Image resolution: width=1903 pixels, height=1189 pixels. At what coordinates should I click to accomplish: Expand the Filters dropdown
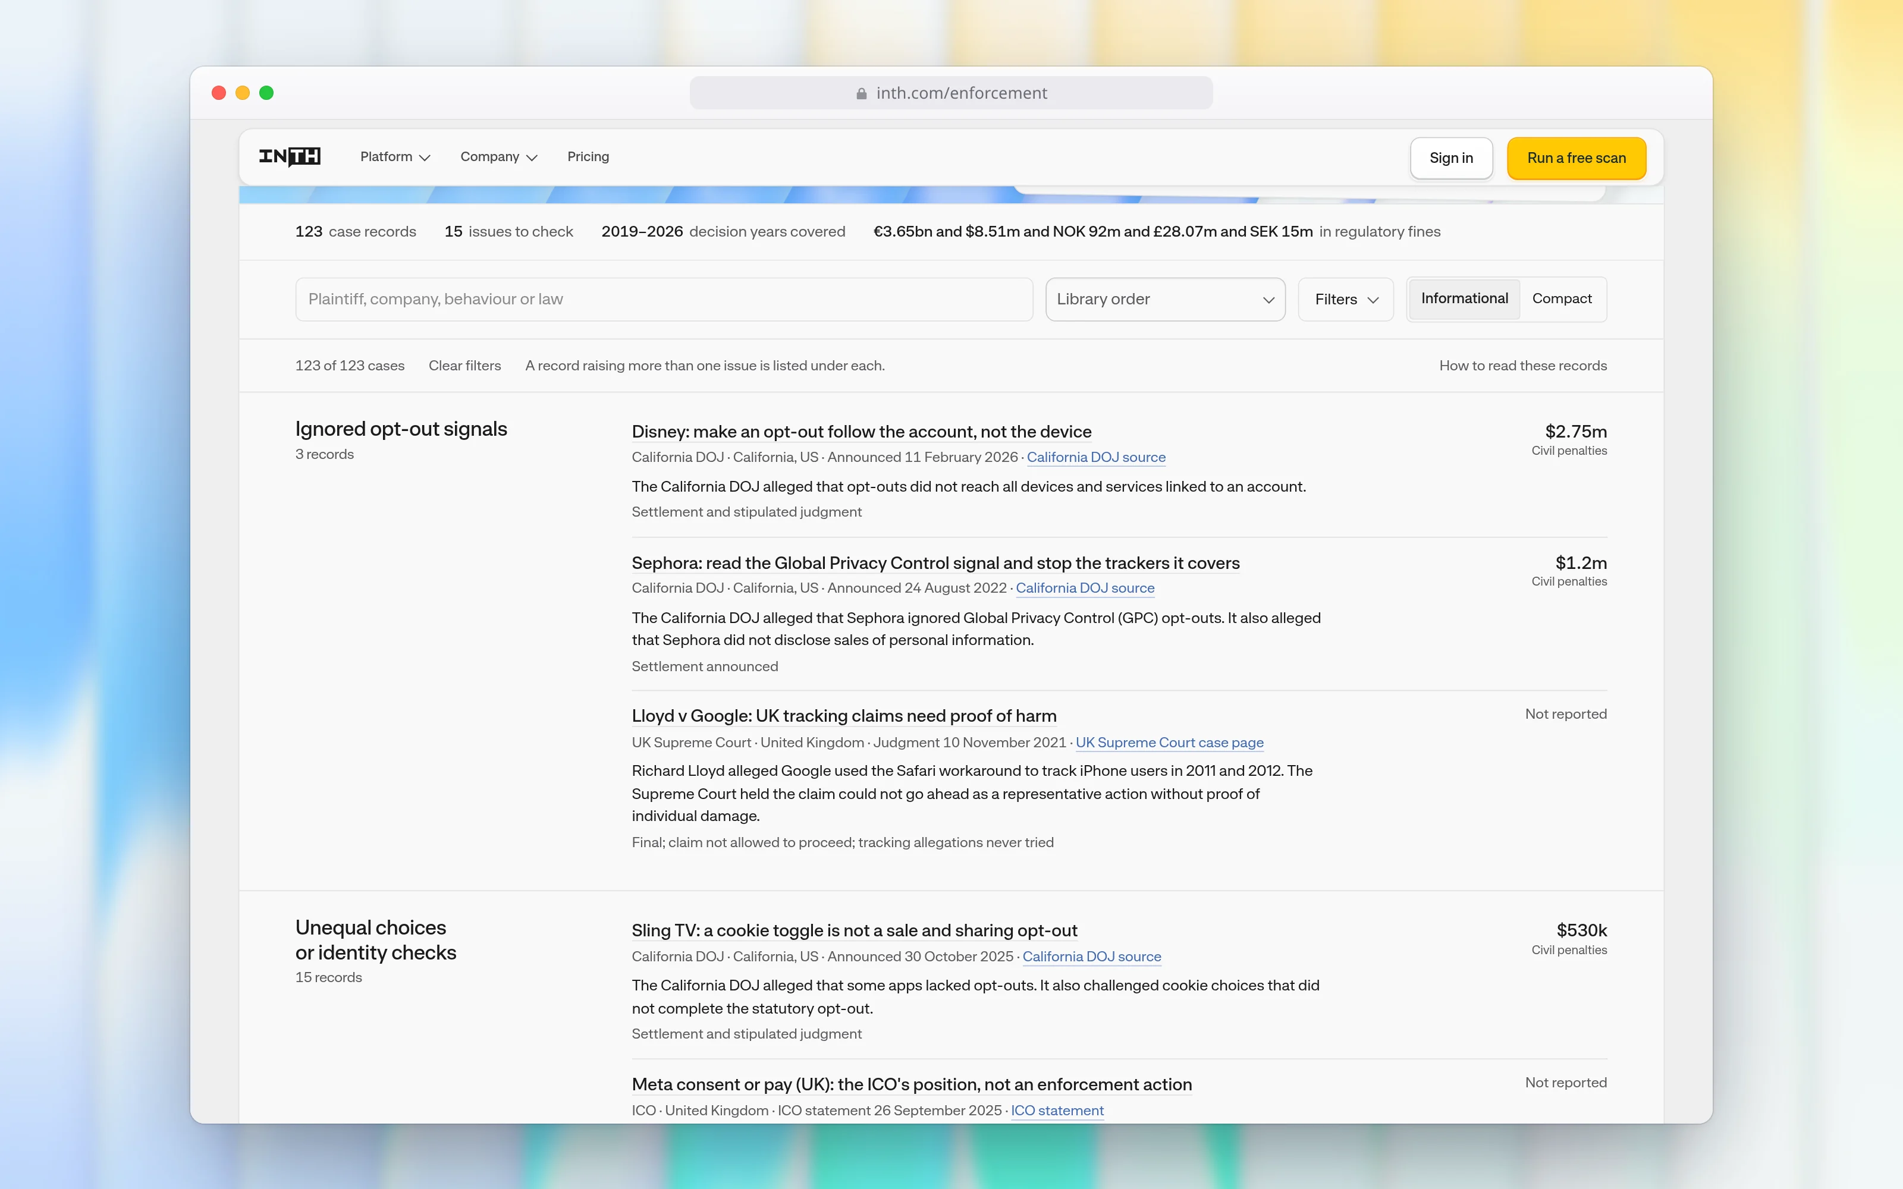(1345, 299)
